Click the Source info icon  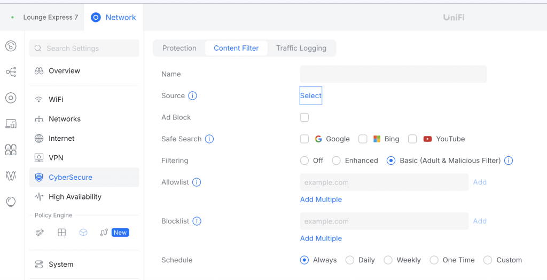coord(192,96)
